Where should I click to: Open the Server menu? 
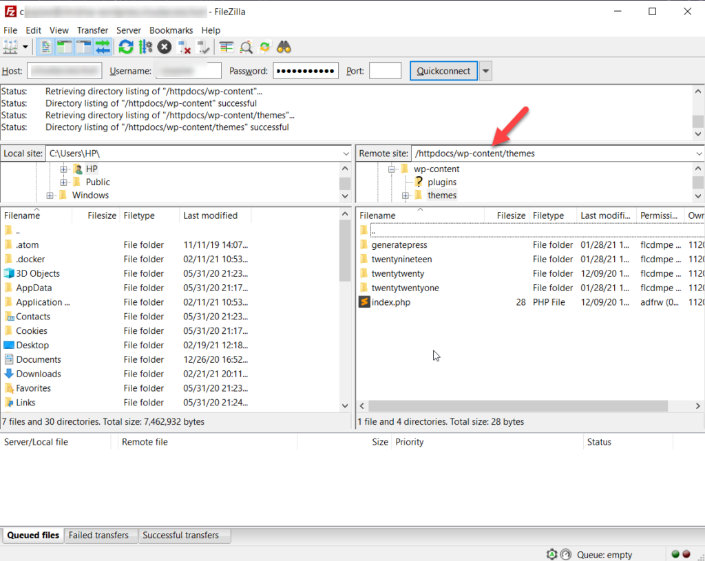coord(129,30)
